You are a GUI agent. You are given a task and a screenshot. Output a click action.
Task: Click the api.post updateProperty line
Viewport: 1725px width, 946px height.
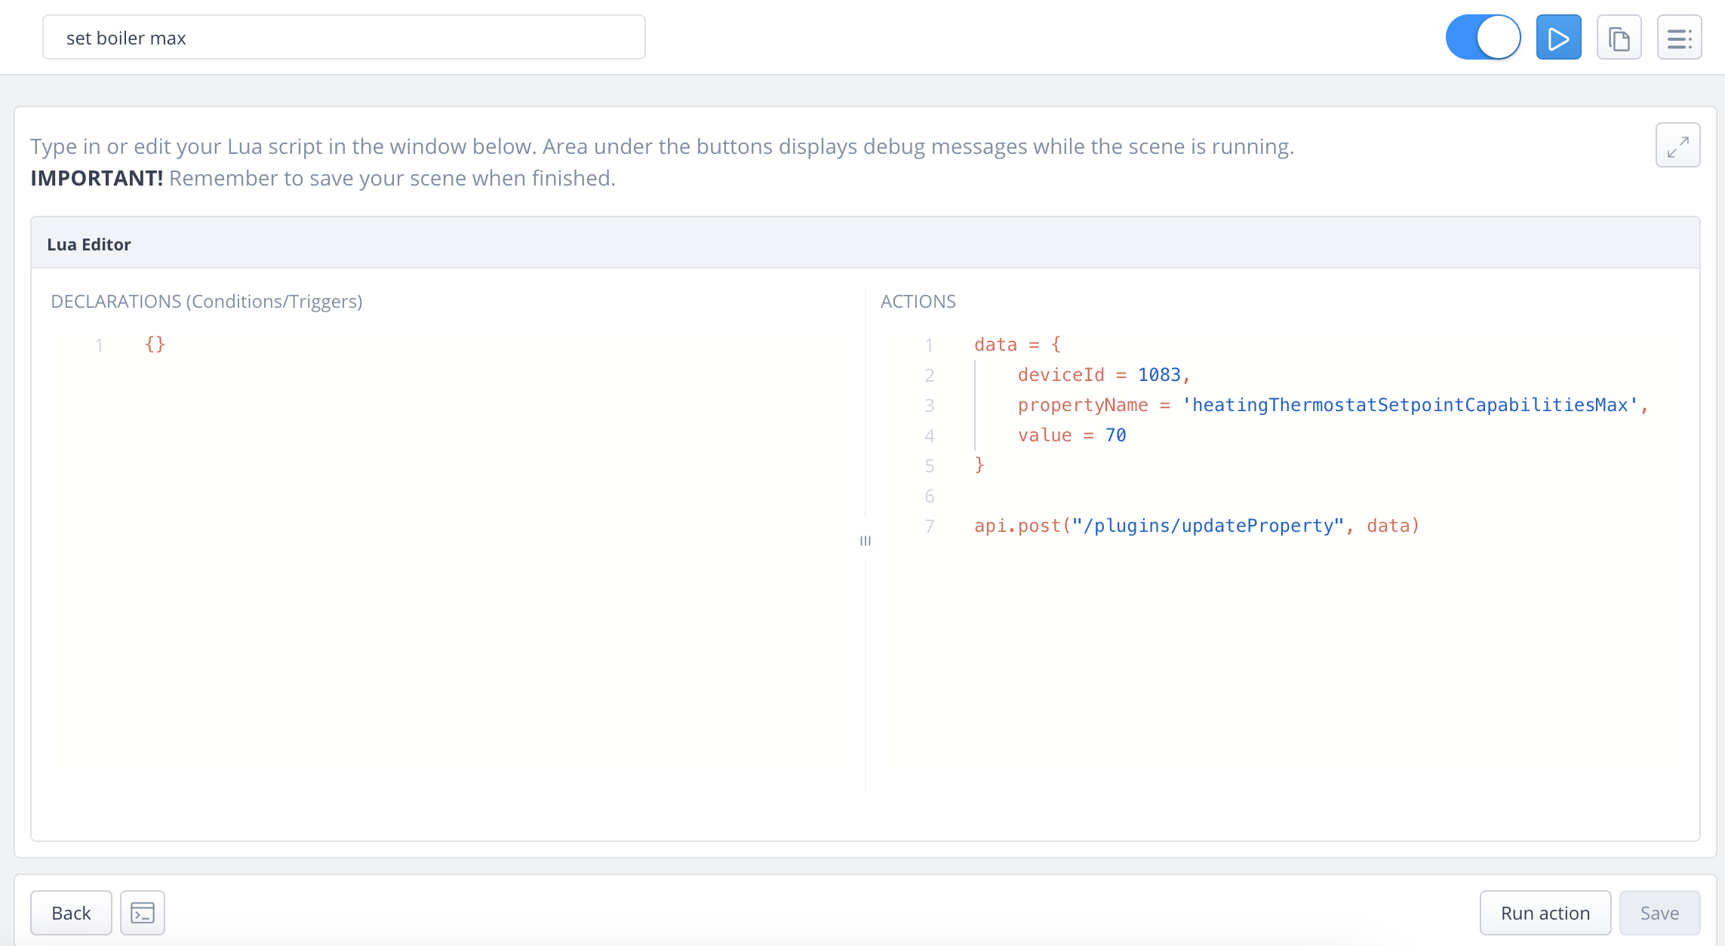(1197, 526)
